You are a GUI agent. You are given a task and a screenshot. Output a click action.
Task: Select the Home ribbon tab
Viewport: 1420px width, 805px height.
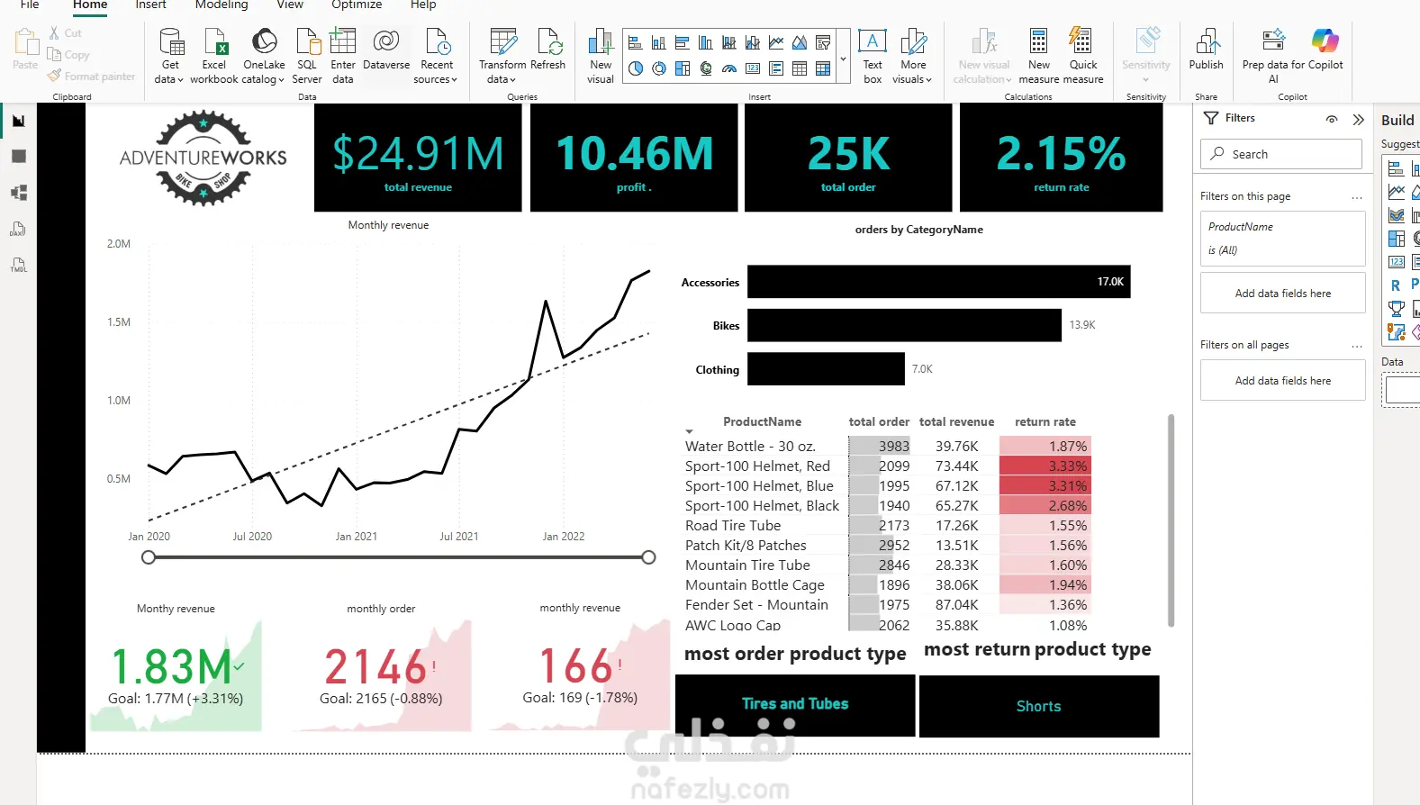[x=90, y=5]
